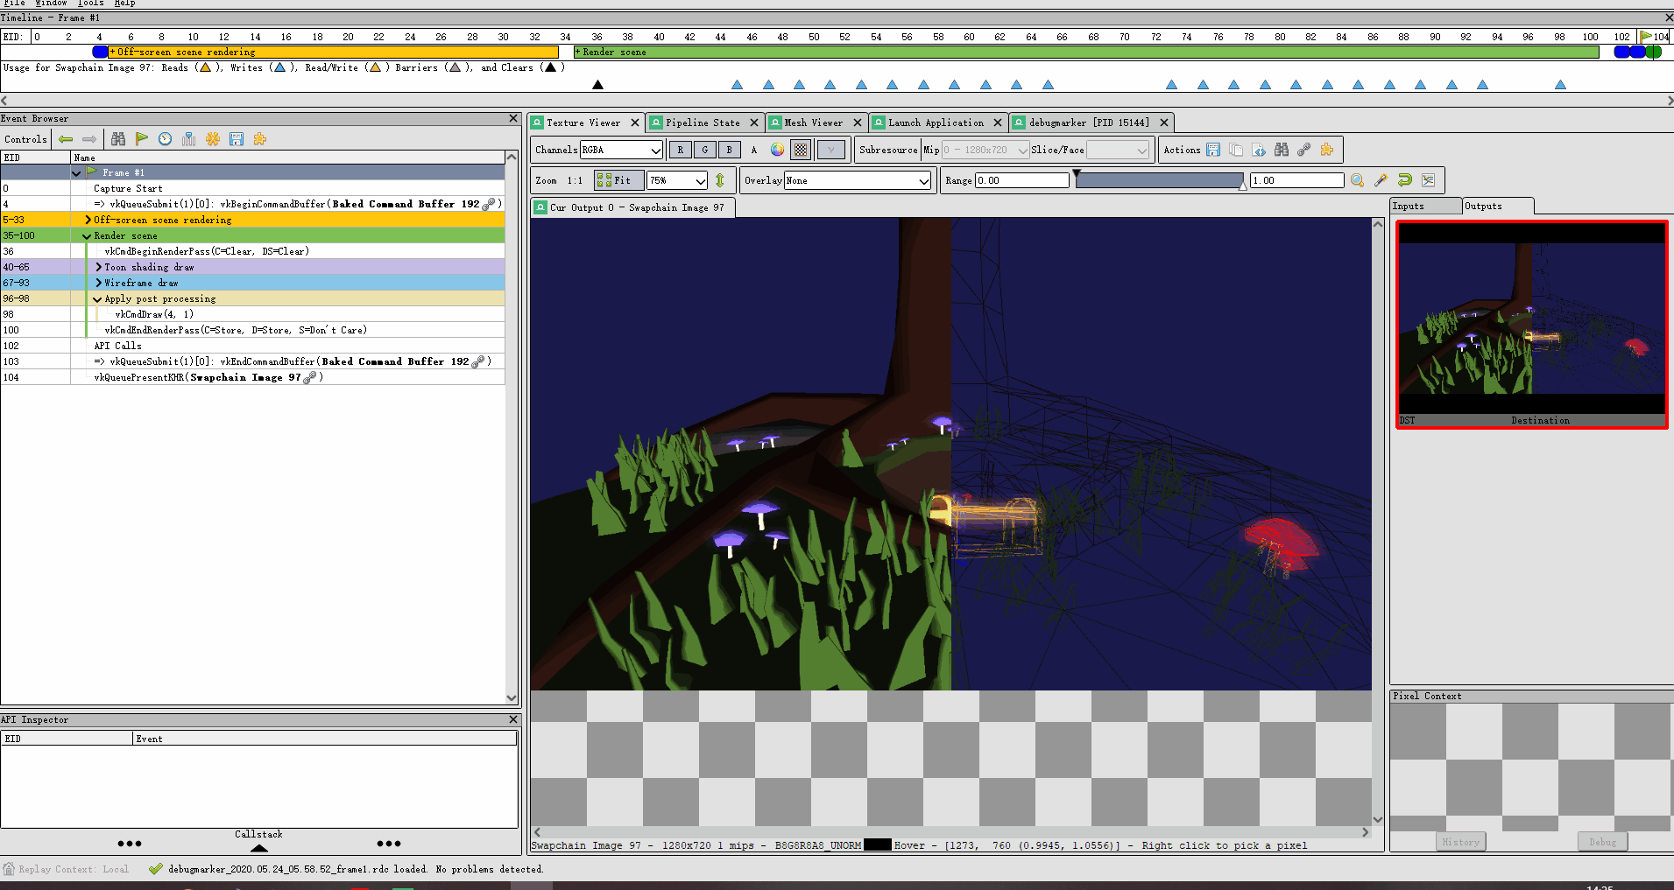Add a bookmark with the green flag icon
The height and width of the screenshot is (890, 1674).
coord(142,138)
